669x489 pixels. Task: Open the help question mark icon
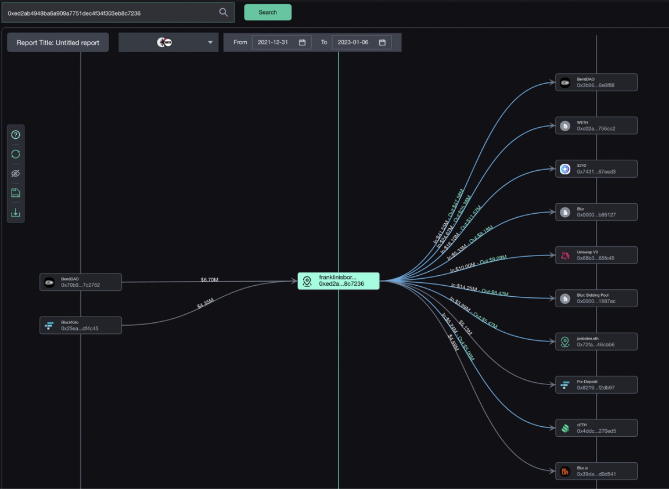[16, 135]
